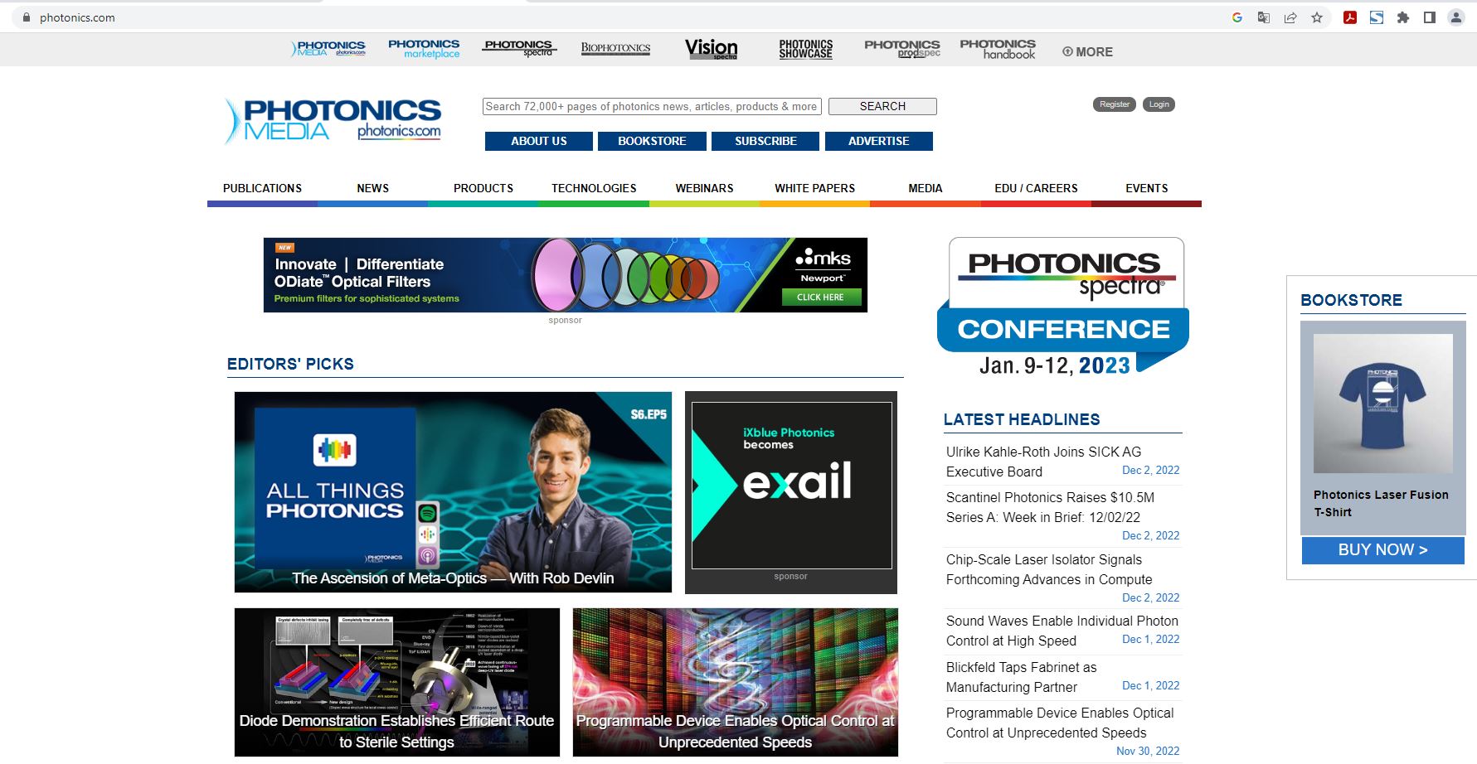Open the iXblue Photonics exail sponsor ad
The height and width of the screenshot is (764, 1477).
(792, 486)
